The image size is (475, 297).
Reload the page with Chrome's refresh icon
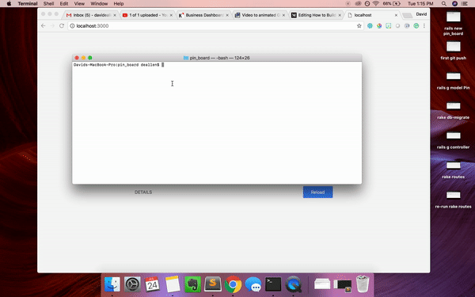pos(62,26)
